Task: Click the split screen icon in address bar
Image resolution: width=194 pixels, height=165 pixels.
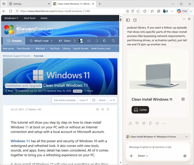Action: coord(128,11)
